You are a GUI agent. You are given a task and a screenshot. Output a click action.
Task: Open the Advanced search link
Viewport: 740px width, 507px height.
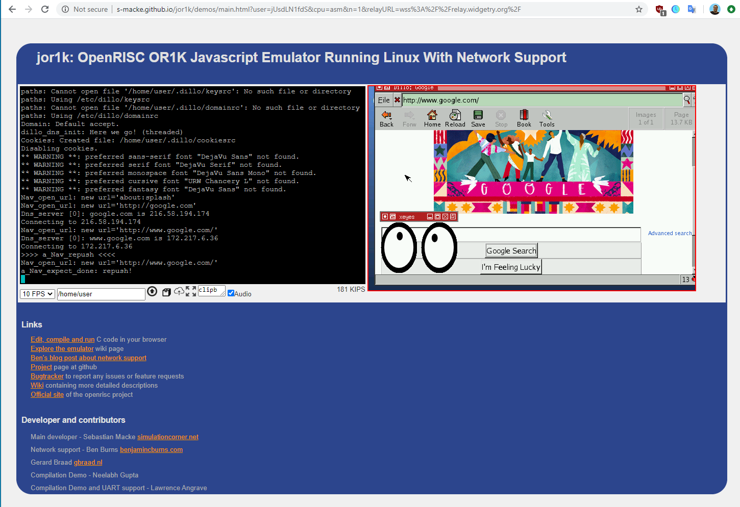click(669, 233)
